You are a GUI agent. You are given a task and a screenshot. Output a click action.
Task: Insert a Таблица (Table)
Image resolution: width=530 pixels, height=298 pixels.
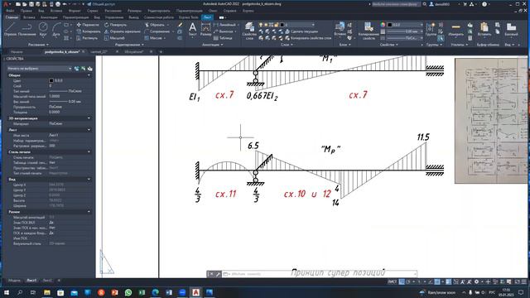[x=223, y=38]
